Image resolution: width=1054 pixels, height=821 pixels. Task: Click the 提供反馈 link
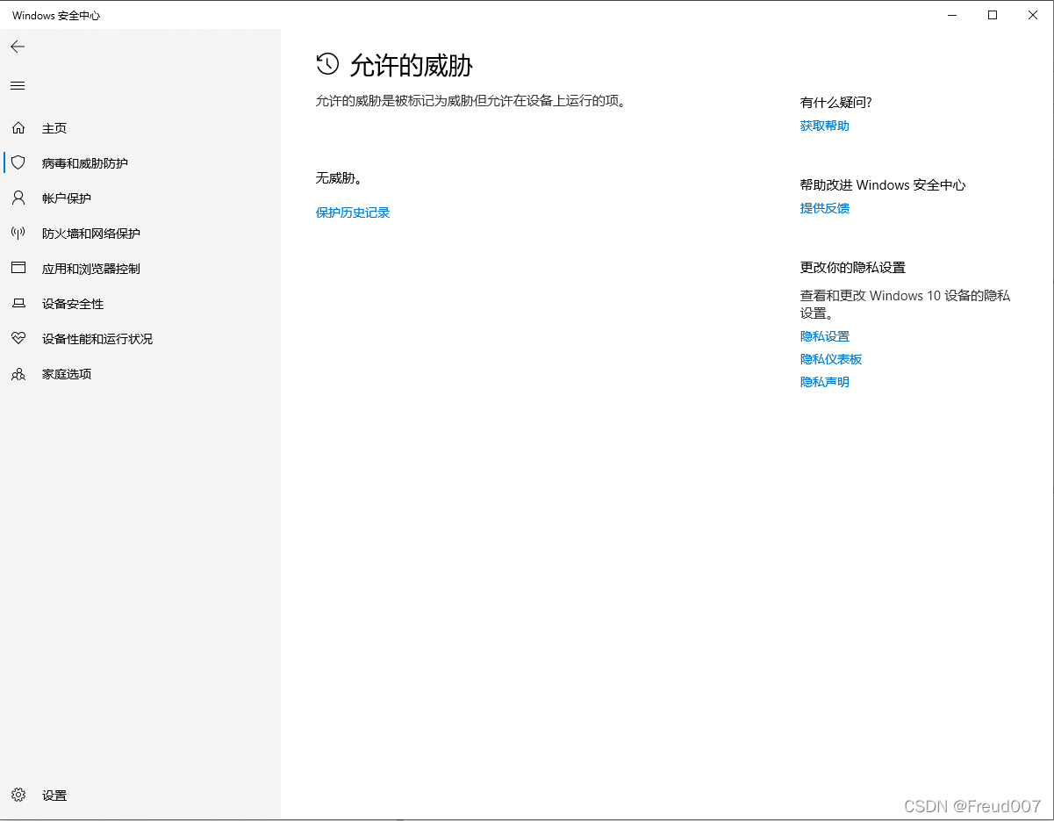825,208
